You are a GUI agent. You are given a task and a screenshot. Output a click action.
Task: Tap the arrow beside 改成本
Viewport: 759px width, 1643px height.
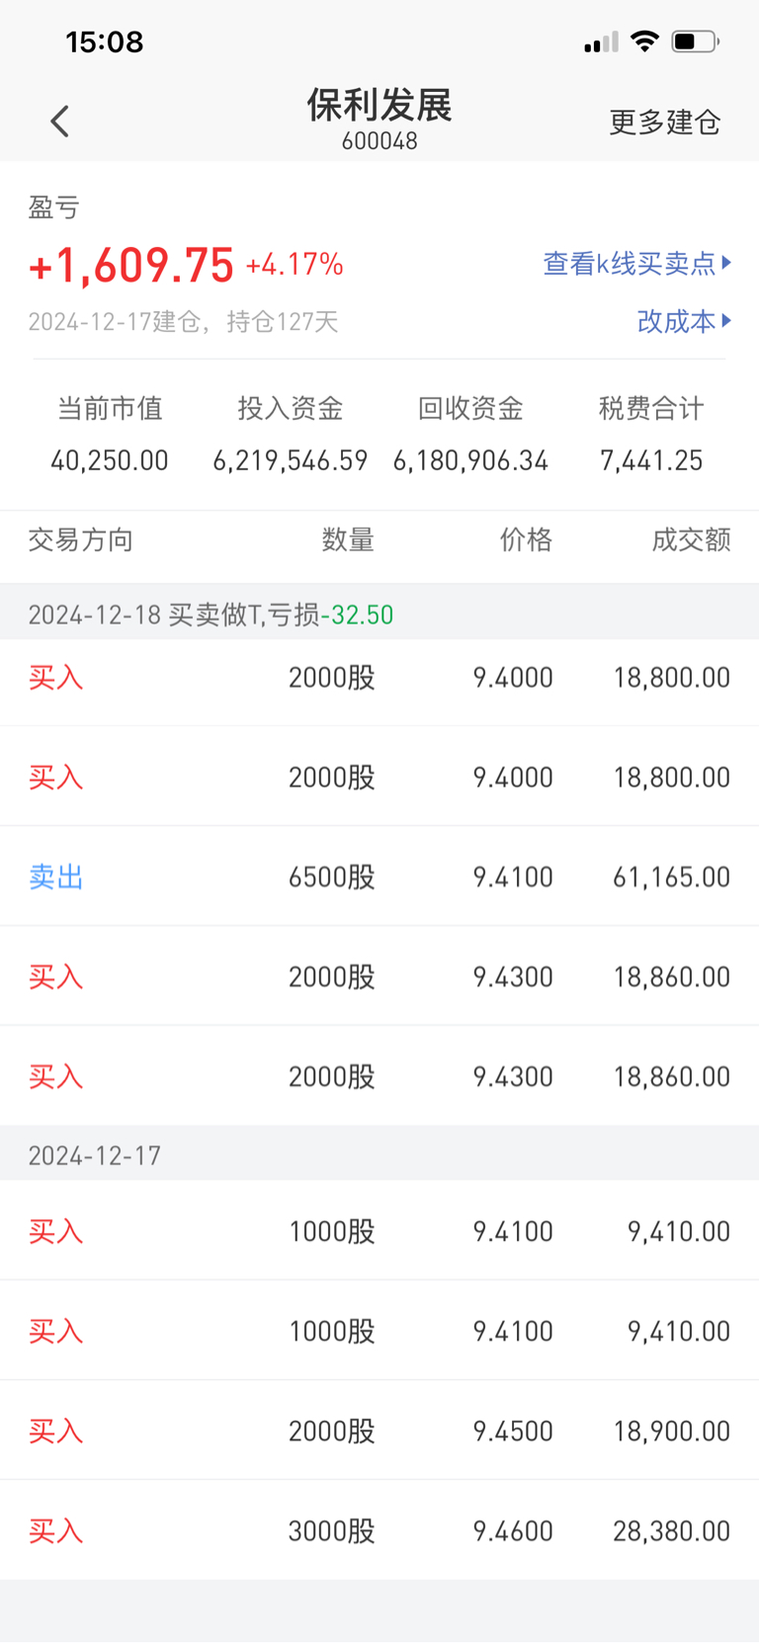click(x=727, y=320)
